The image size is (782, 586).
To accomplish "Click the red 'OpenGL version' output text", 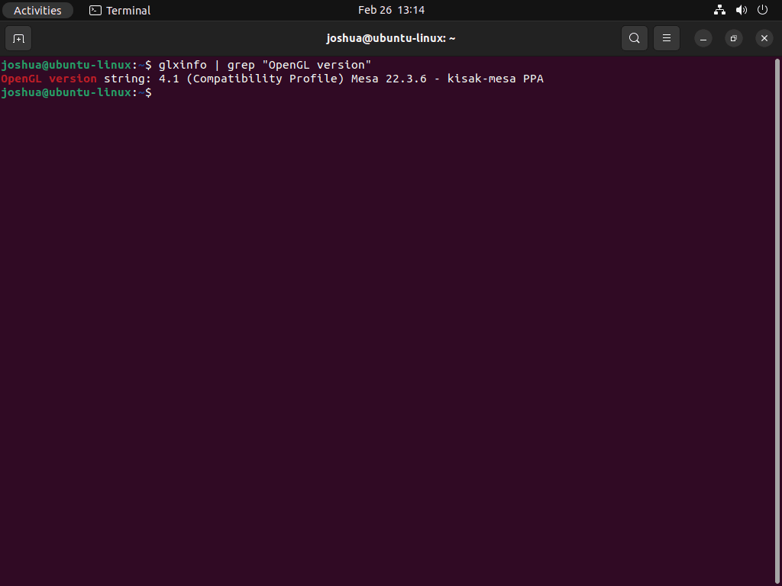I will point(49,79).
